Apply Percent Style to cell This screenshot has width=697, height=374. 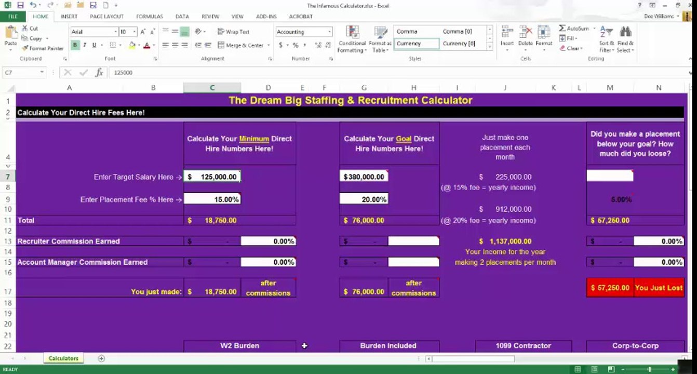pyautogui.click(x=295, y=45)
